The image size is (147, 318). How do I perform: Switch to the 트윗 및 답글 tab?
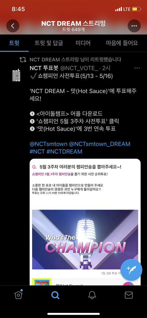click(x=49, y=43)
